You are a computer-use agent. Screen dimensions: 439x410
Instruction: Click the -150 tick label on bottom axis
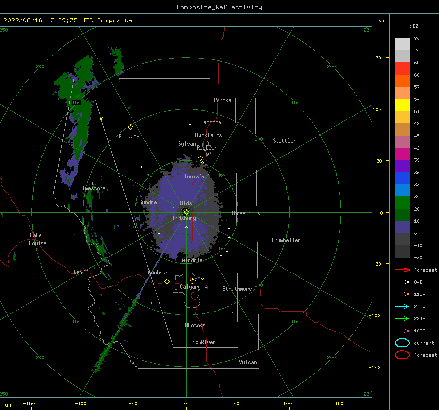click(29, 403)
